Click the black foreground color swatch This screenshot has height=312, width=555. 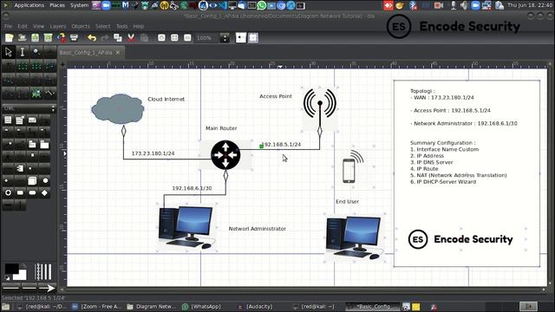11,269
